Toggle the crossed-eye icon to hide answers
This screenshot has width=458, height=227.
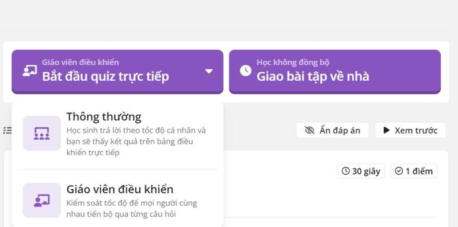pyautogui.click(x=310, y=130)
